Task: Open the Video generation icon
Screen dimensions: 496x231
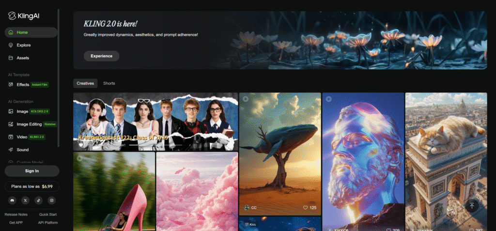Action: (11, 137)
